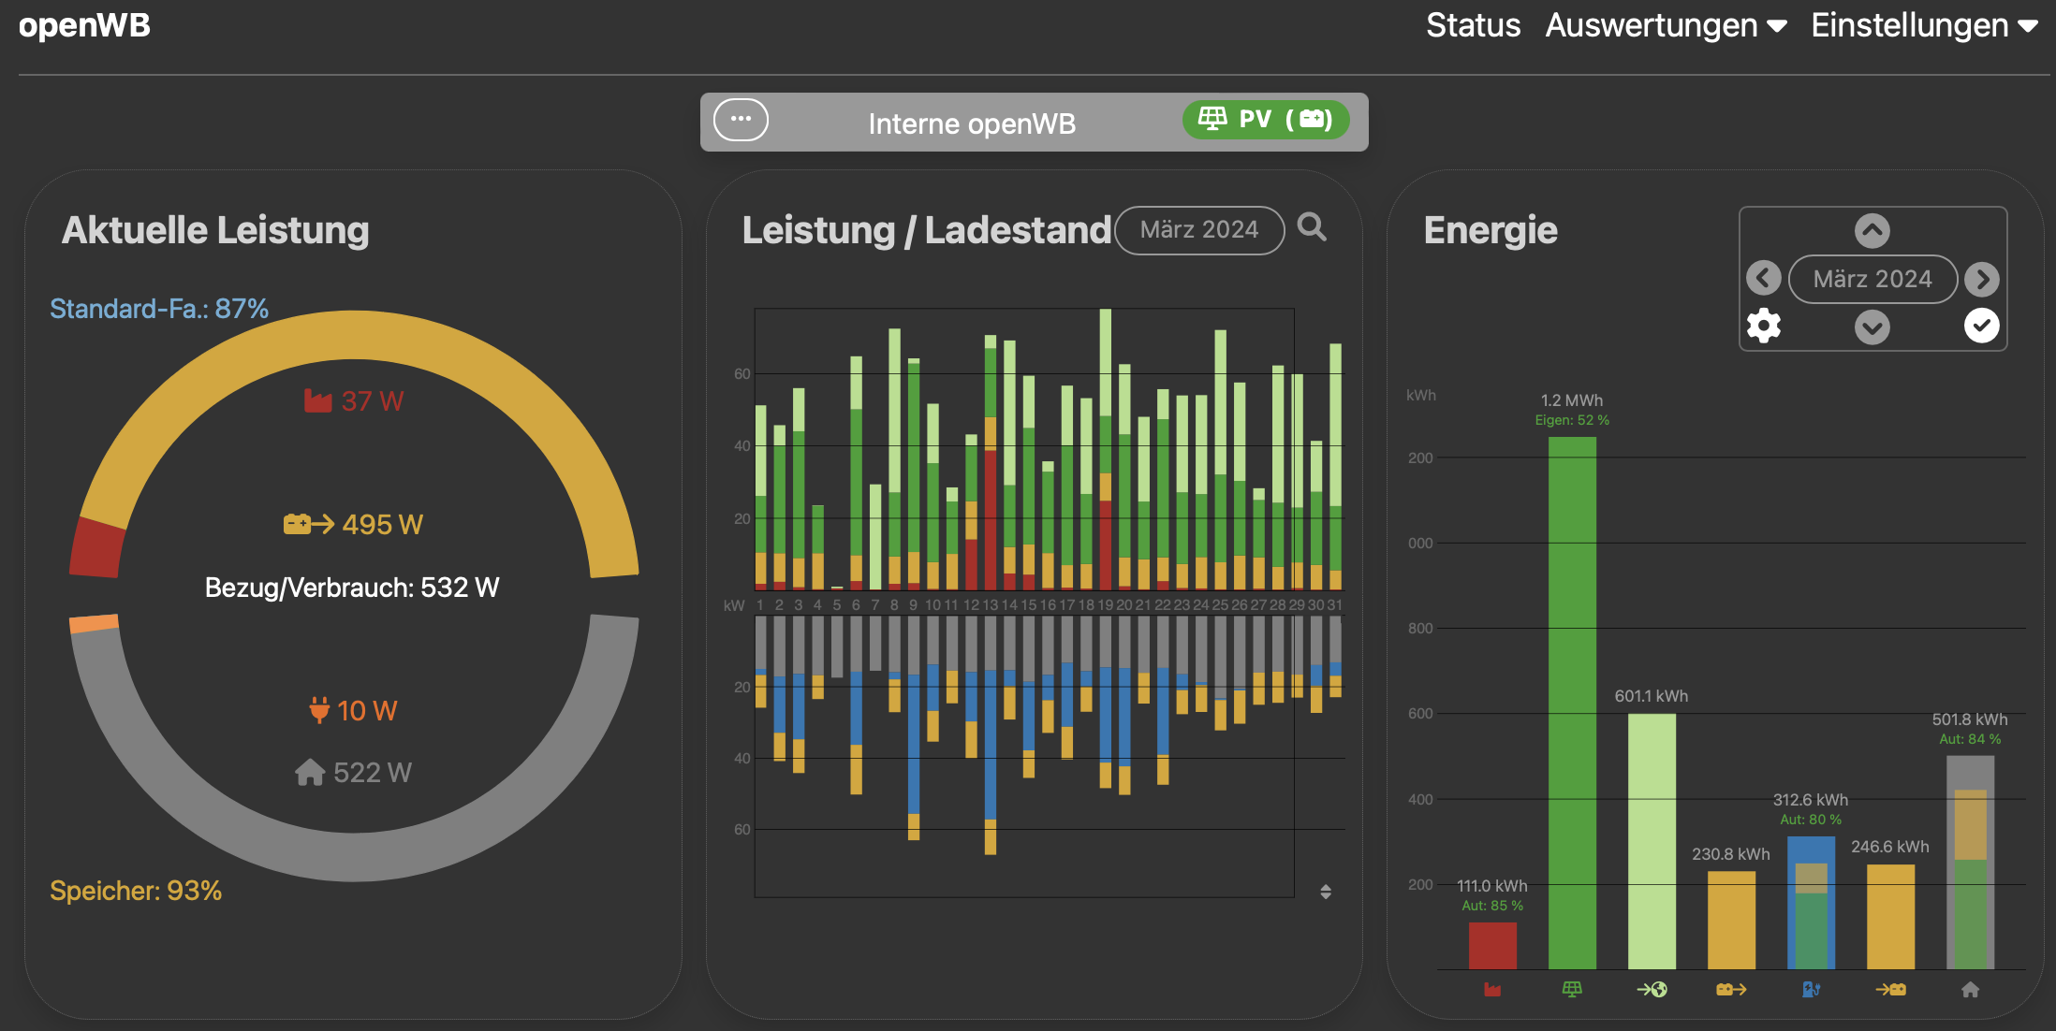Screen dimensions: 2056x1031
Task: Click the battery charging icon on energy axis
Action: 1890,989
